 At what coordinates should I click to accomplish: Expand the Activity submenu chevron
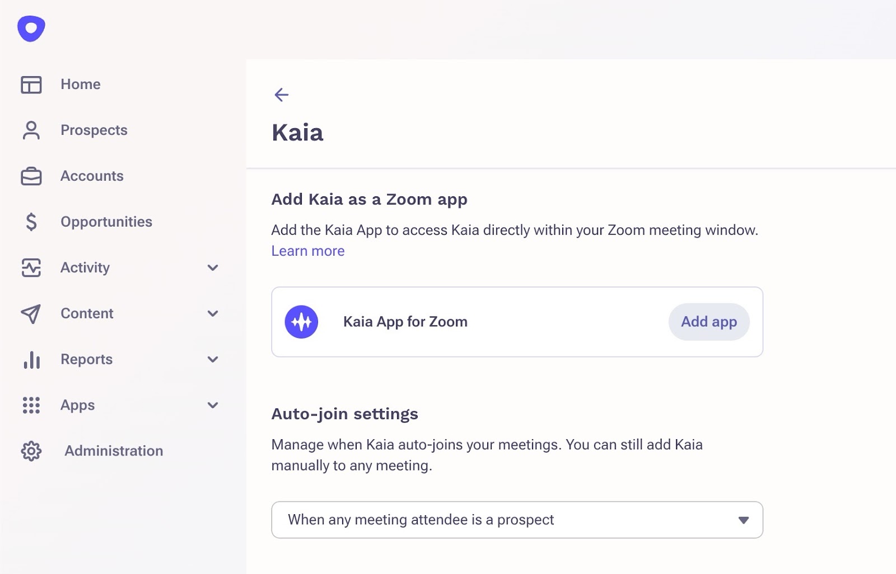pos(213,268)
